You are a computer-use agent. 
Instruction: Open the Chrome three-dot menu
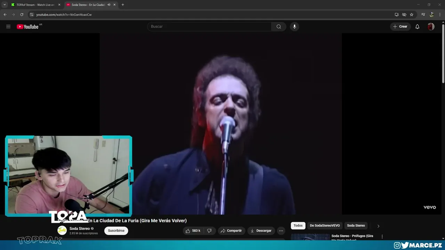[x=440, y=15]
